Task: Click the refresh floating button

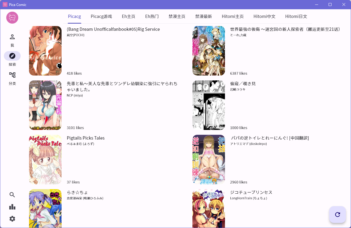Action: [338, 215]
